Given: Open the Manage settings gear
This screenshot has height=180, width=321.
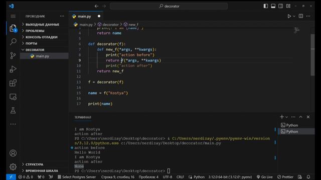Looking at the screenshot, I should point(13,166).
